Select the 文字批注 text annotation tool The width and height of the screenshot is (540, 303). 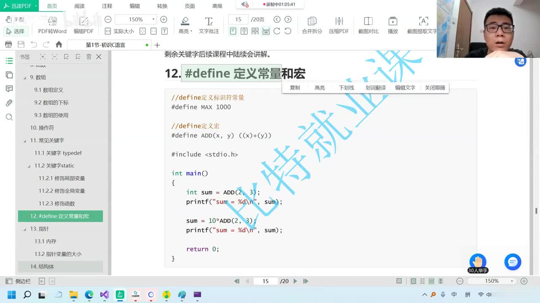pyautogui.click(x=209, y=25)
